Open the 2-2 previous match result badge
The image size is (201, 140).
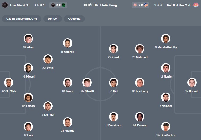pyautogui.click(x=58, y=5)
